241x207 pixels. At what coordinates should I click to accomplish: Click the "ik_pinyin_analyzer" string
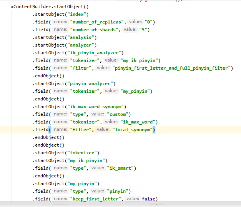94,53
